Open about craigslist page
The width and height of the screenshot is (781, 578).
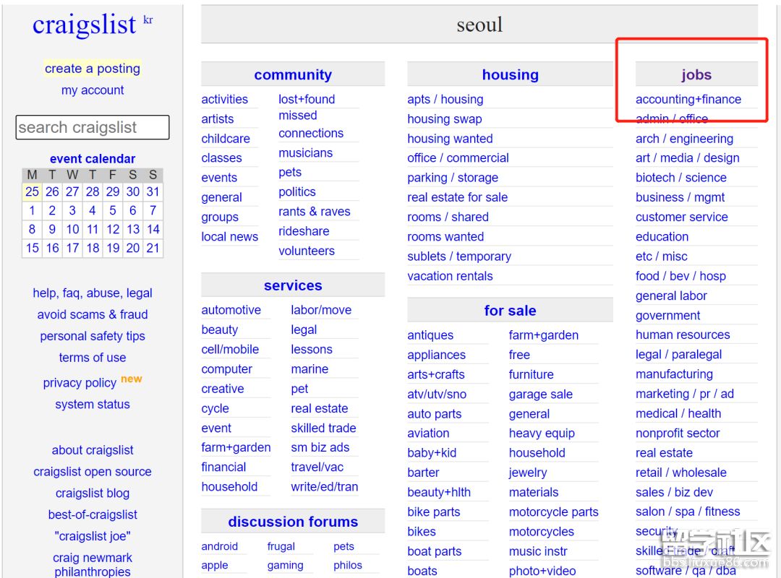[x=93, y=450]
